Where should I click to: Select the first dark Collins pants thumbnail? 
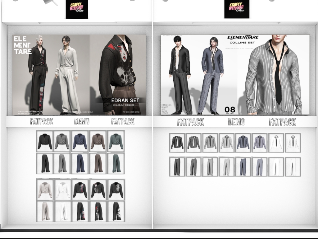pos(177,167)
